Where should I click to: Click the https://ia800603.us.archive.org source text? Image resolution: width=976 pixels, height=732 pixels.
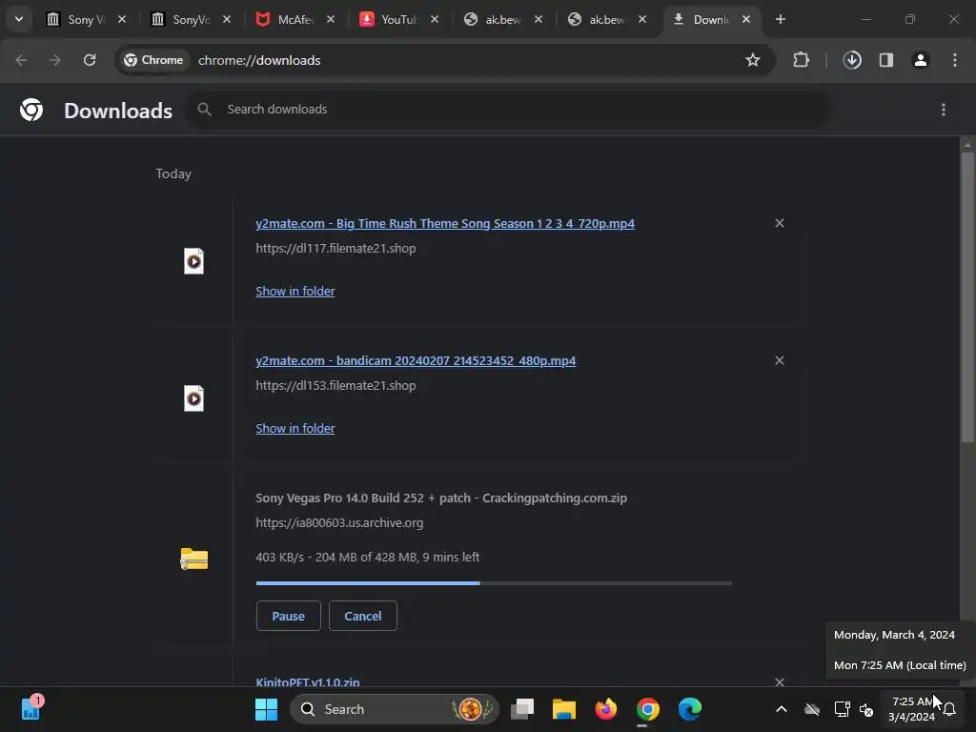pyautogui.click(x=339, y=523)
